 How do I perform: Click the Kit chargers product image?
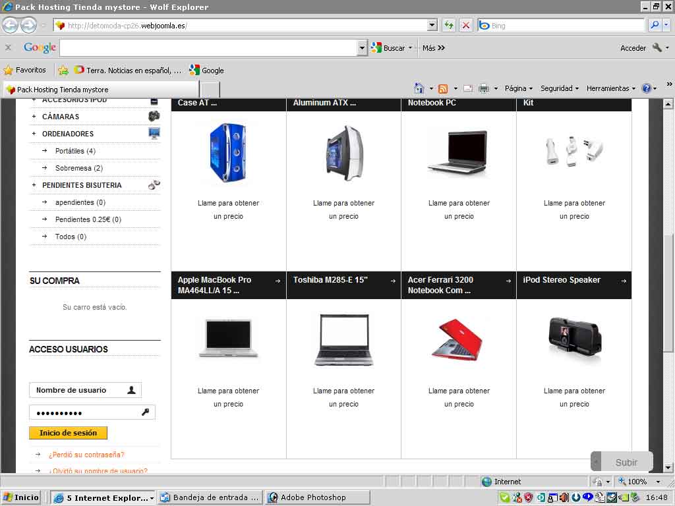[x=574, y=152]
